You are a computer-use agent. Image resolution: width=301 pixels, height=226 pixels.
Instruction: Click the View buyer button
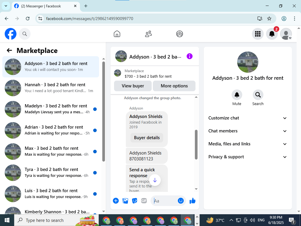click(x=133, y=86)
